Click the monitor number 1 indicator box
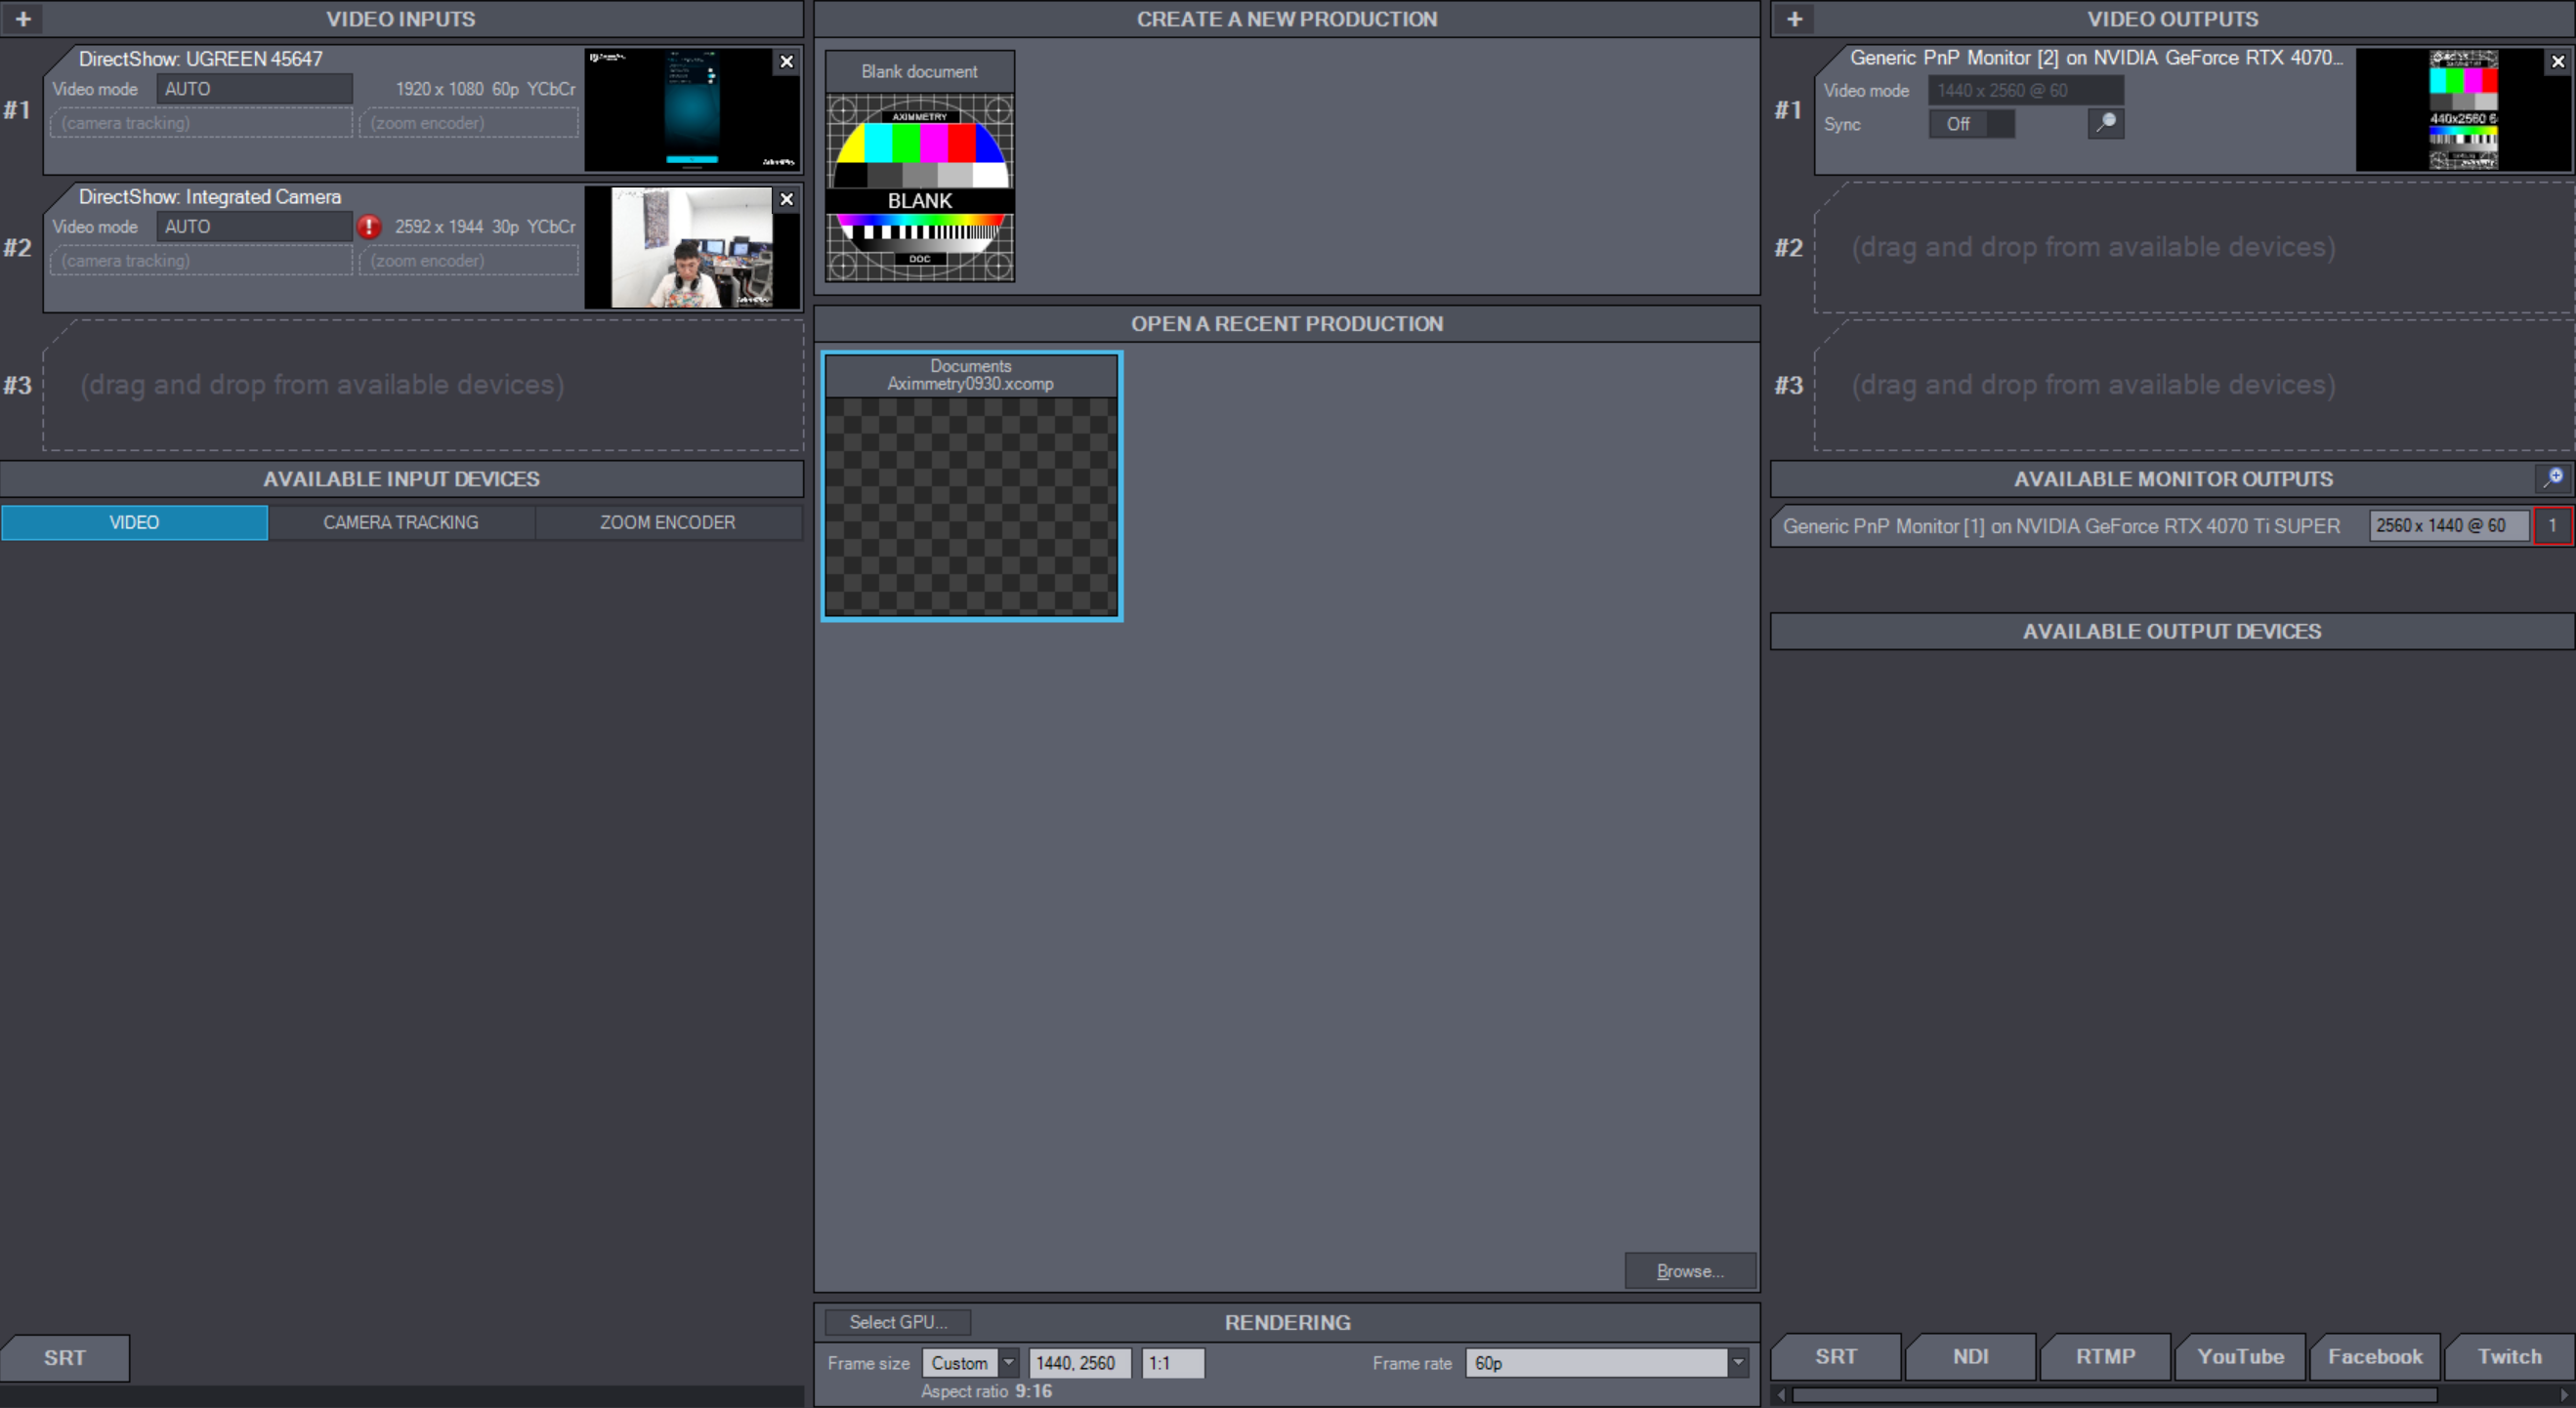The height and width of the screenshot is (1408, 2576). coord(2552,525)
